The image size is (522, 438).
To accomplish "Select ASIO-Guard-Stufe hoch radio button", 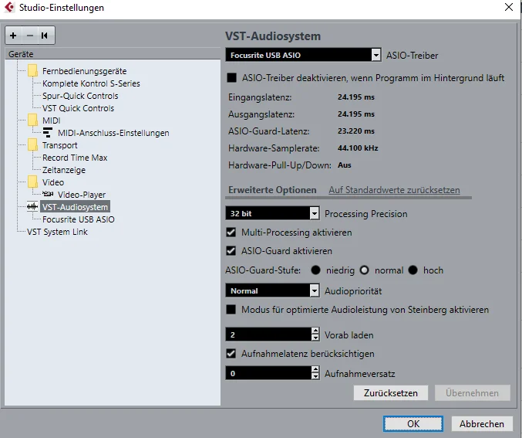I will coord(413,270).
